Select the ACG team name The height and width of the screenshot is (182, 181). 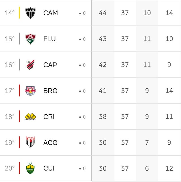pyautogui.click(x=50, y=143)
